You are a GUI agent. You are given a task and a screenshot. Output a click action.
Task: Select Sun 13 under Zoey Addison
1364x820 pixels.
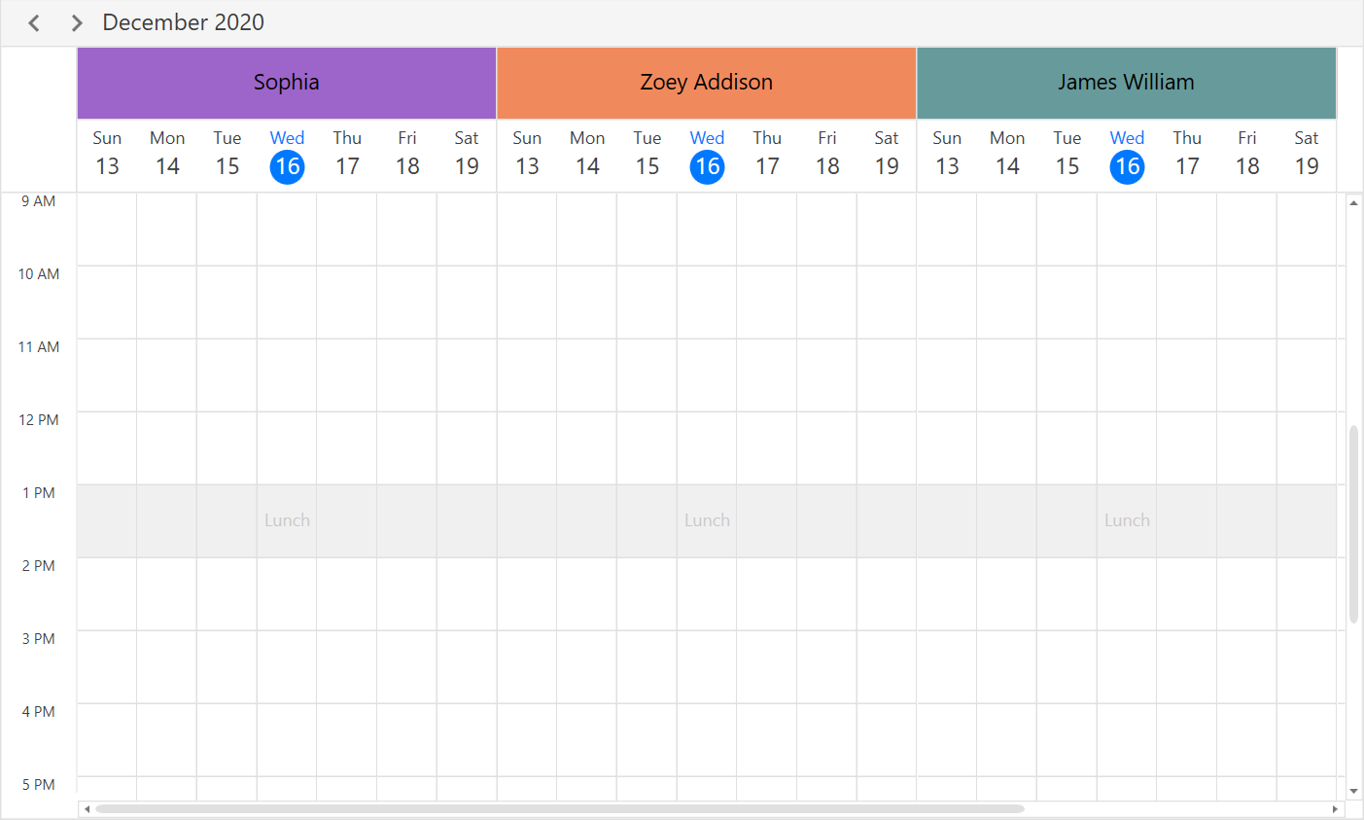(527, 155)
